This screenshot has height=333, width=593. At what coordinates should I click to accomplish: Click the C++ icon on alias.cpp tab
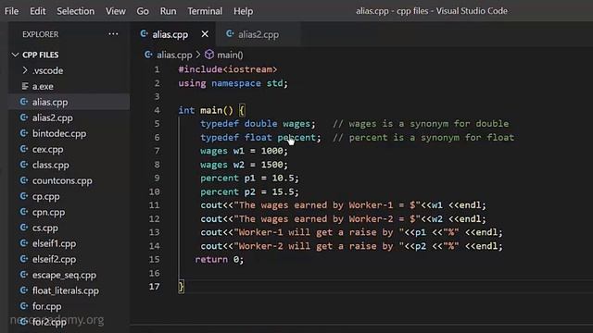(x=144, y=34)
